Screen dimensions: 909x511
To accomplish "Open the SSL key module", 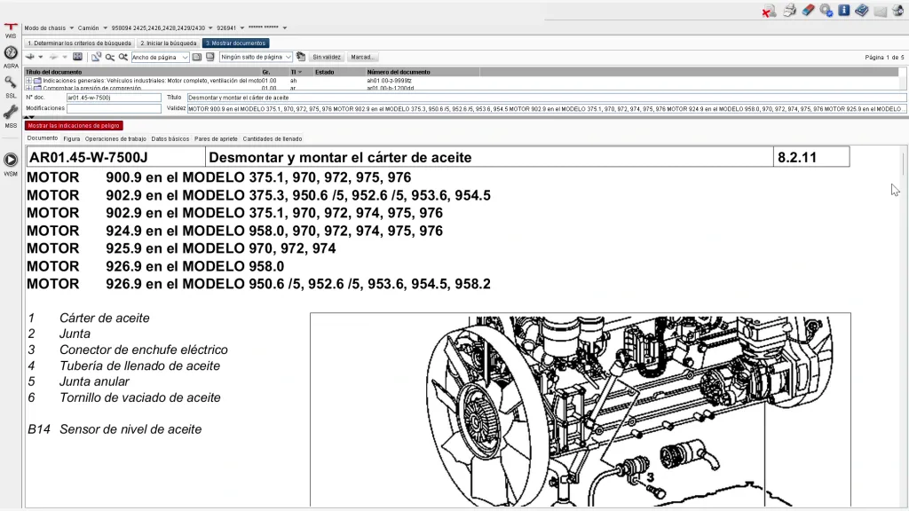I will [x=11, y=87].
